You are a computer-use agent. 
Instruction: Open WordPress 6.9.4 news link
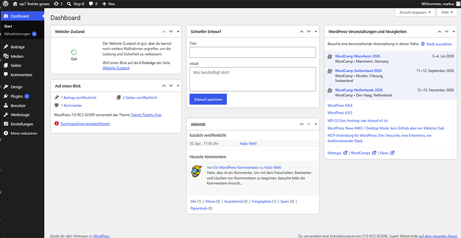point(340,105)
